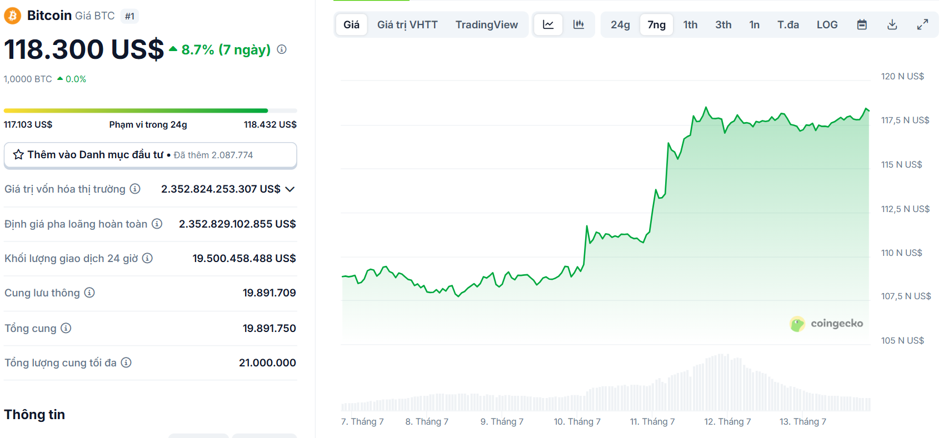943x438 pixels.
Task: Click x-axis label 10. Tháng 7
Action: click(577, 422)
